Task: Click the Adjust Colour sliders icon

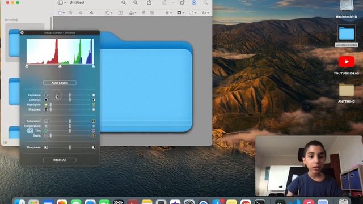Action: [x=143, y=12]
